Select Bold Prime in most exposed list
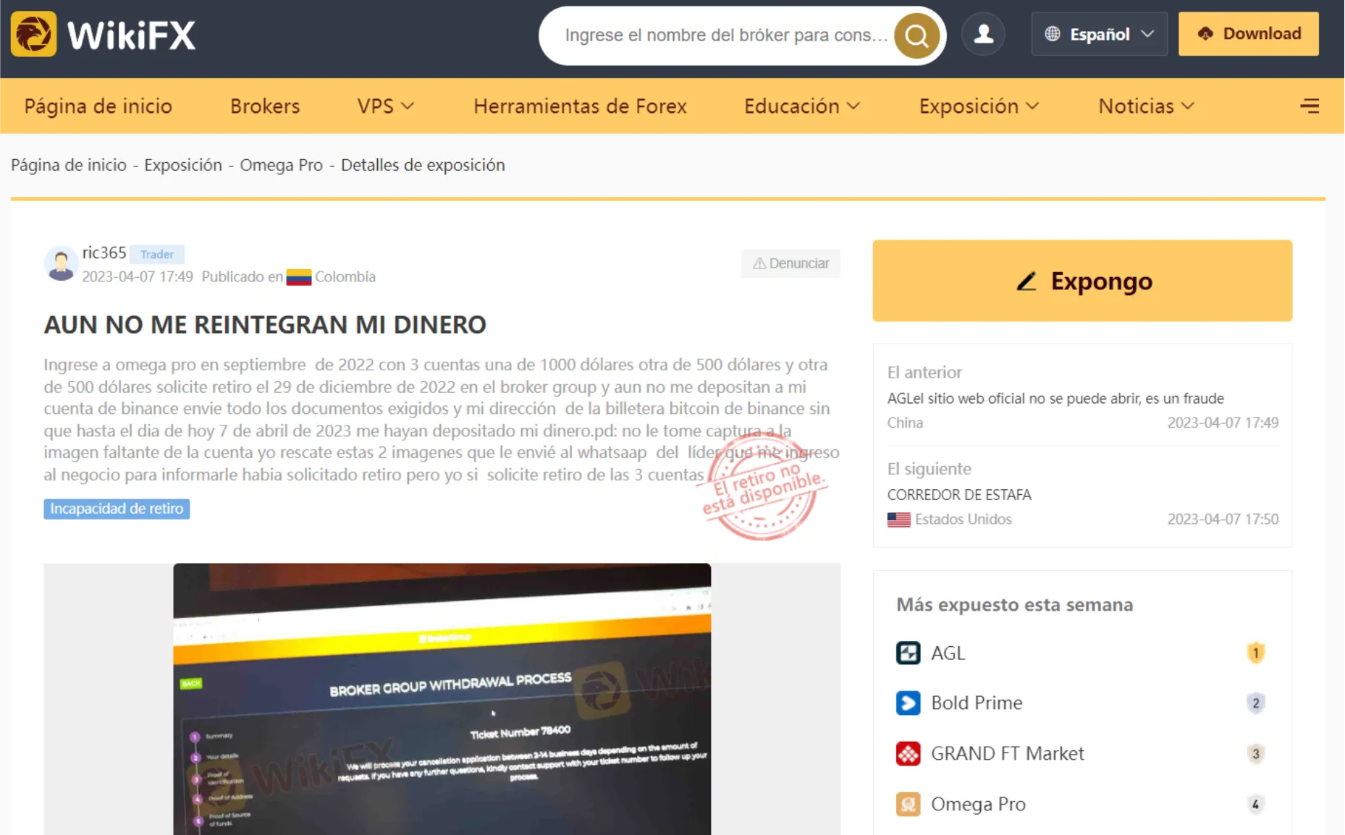 pos(977,703)
